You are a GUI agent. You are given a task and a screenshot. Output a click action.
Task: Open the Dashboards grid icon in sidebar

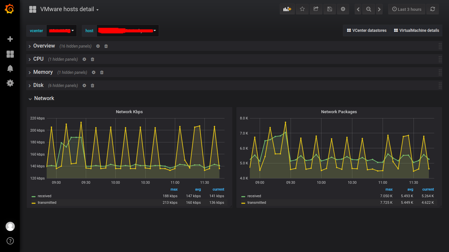tap(10, 54)
